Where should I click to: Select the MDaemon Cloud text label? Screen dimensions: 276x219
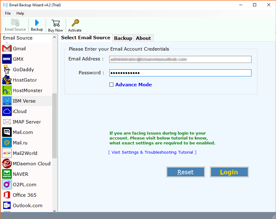(32, 164)
